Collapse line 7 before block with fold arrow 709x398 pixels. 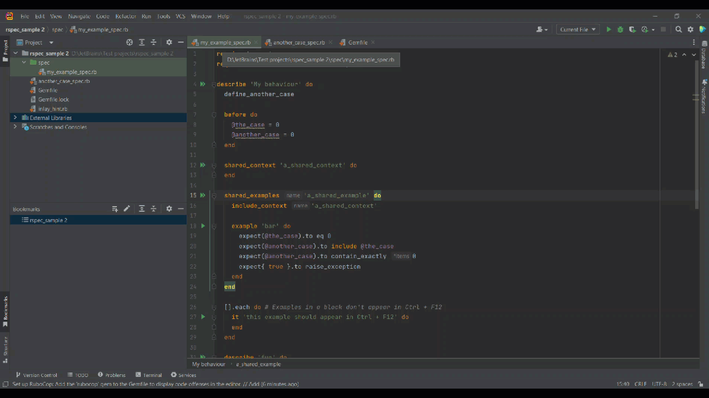click(214, 114)
